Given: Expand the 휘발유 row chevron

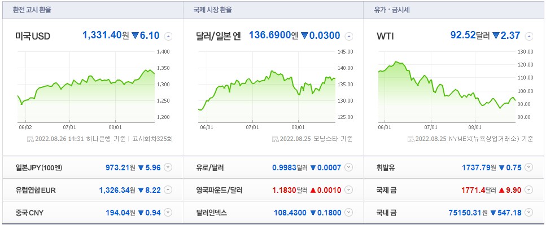Looking at the screenshot, I should pos(529,167).
